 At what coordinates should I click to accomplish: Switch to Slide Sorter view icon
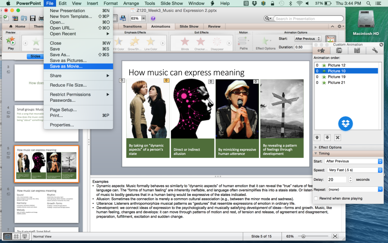click(16, 236)
